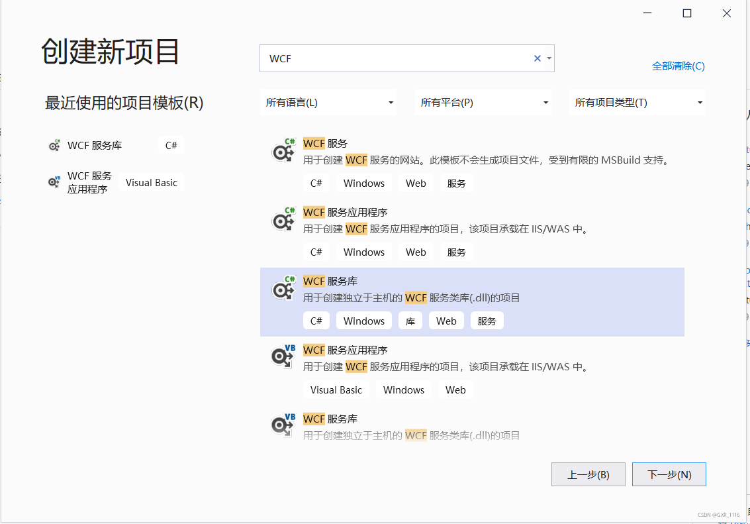This screenshot has width=750, height=524.
Task: Click the C# tag under WCF 服务
Action: point(316,183)
